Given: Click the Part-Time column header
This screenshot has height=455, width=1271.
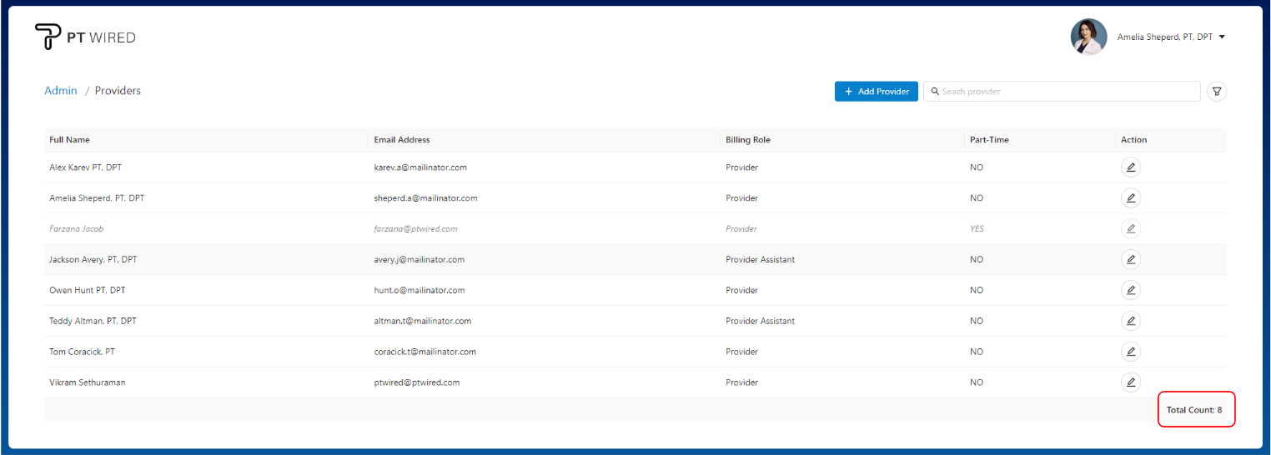Looking at the screenshot, I should 989,140.
